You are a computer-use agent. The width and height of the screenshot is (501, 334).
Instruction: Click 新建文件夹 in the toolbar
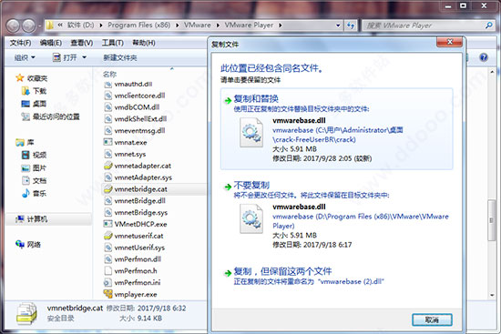pos(120,58)
